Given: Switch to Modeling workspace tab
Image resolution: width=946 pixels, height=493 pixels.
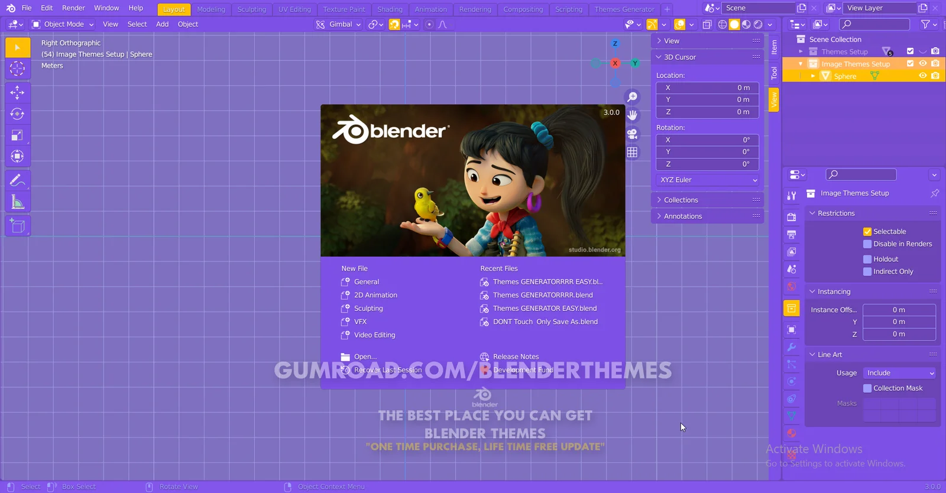Looking at the screenshot, I should tap(211, 9).
